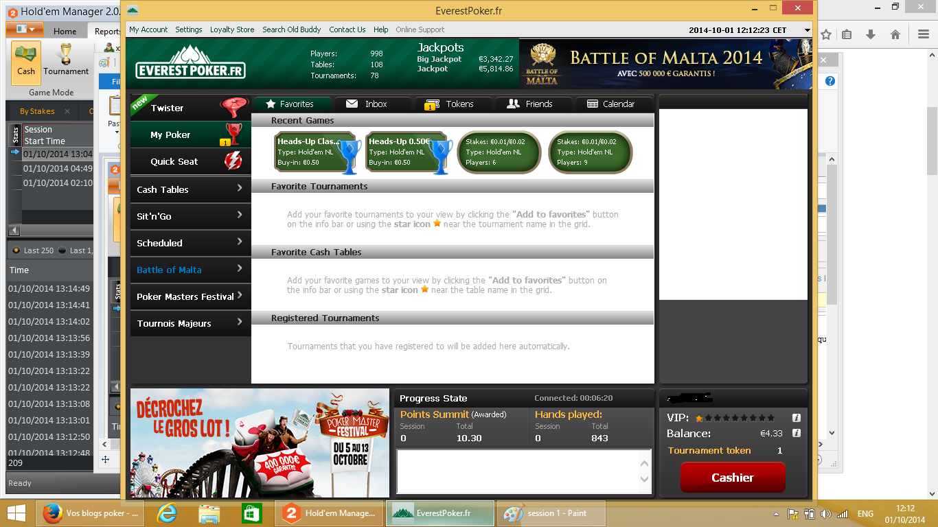
Task: Expand the Tournois Majeurs section
Action: 190,323
